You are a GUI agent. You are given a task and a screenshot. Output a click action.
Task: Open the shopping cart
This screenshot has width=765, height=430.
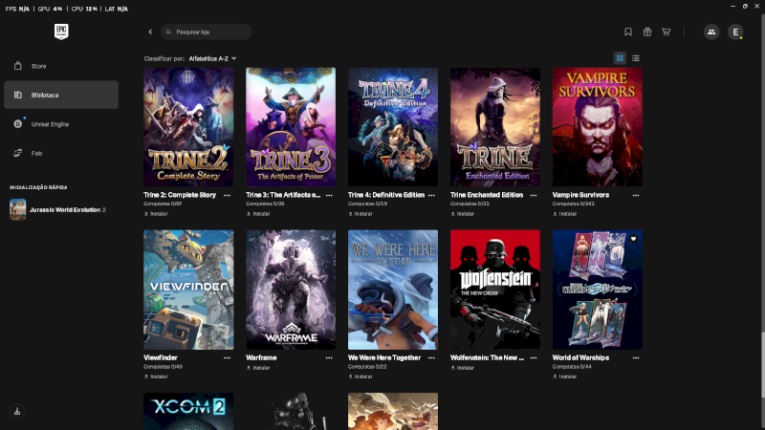click(666, 32)
